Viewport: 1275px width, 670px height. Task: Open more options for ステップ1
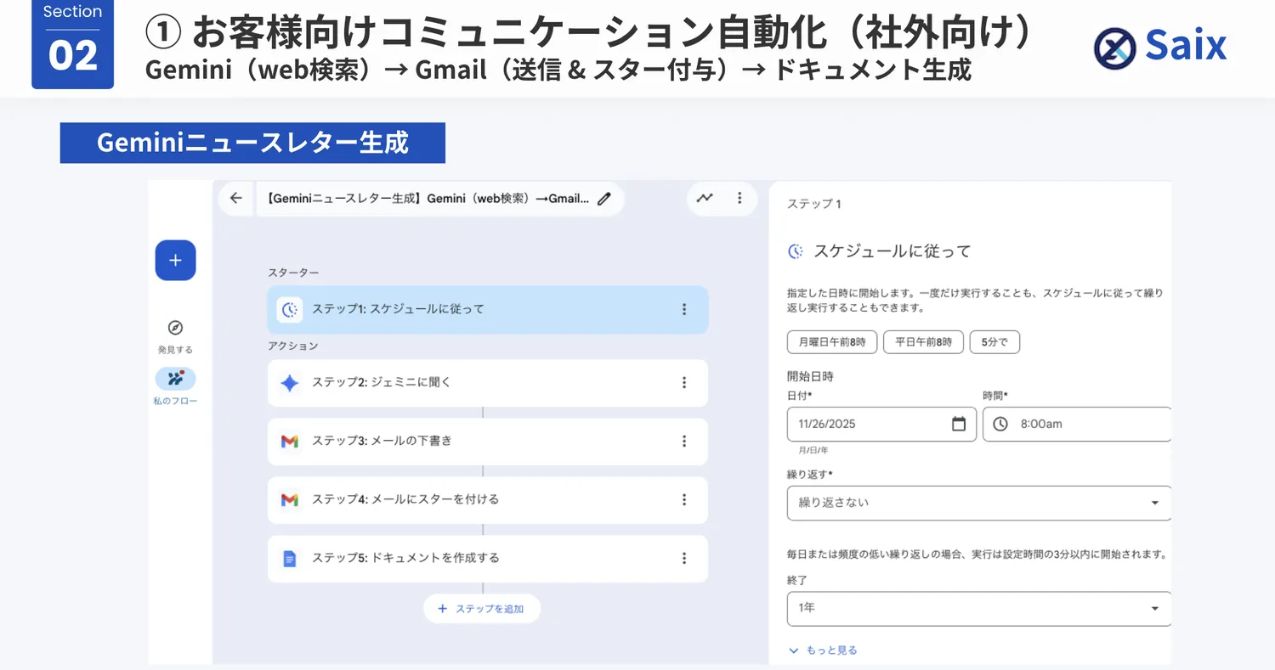(684, 309)
